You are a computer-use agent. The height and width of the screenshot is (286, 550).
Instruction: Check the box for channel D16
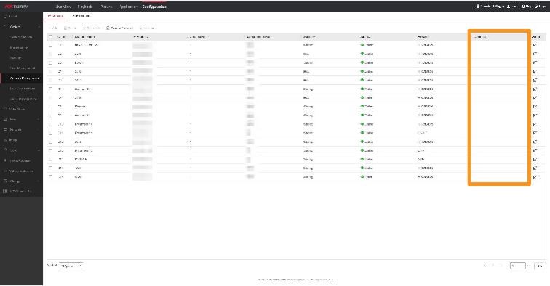(50, 177)
